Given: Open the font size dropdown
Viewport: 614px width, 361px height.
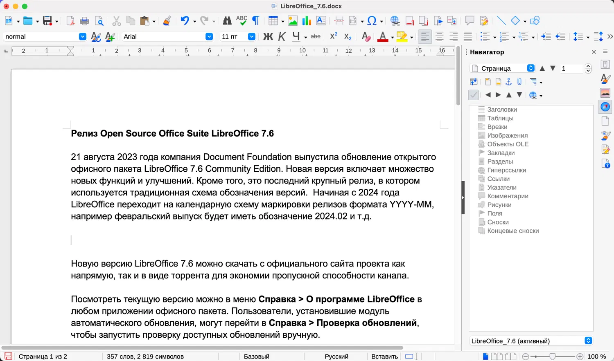Looking at the screenshot, I should click(x=252, y=37).
